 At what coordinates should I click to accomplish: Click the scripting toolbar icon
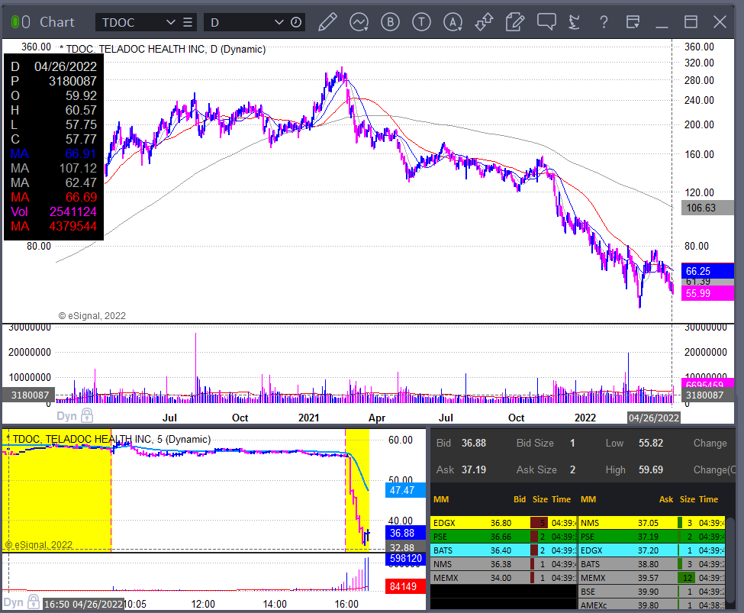pyautogui.click(x=574, y=22)
